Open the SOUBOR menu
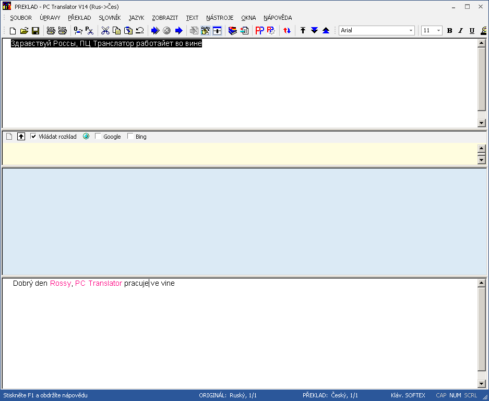This screenshot has height=401, width=489. tap(21, 18)
